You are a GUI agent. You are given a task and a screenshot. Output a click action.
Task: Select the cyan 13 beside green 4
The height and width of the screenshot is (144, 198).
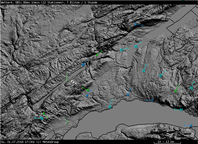click(41, 118)
